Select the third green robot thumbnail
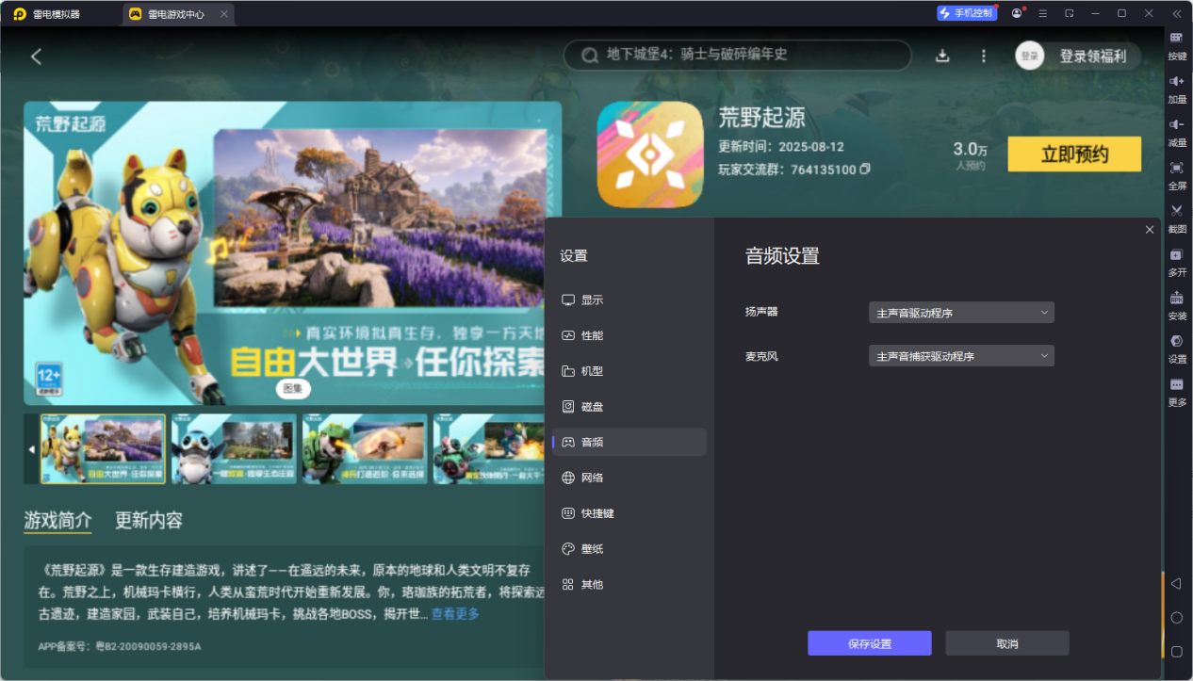This screenshot has height=681, width=1193. [x=365, y=449]
